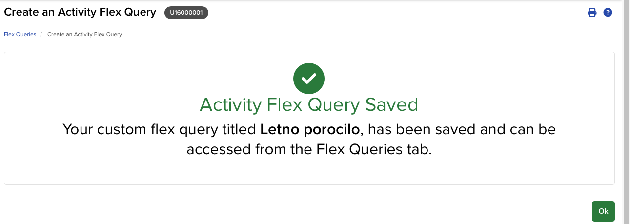Click the green success checkmark icon

pos(309,78)
